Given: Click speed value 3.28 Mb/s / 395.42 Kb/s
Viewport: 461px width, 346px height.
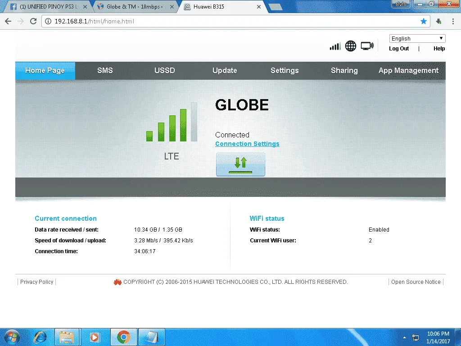Looking at the screenshot, I should coord(163,241).
